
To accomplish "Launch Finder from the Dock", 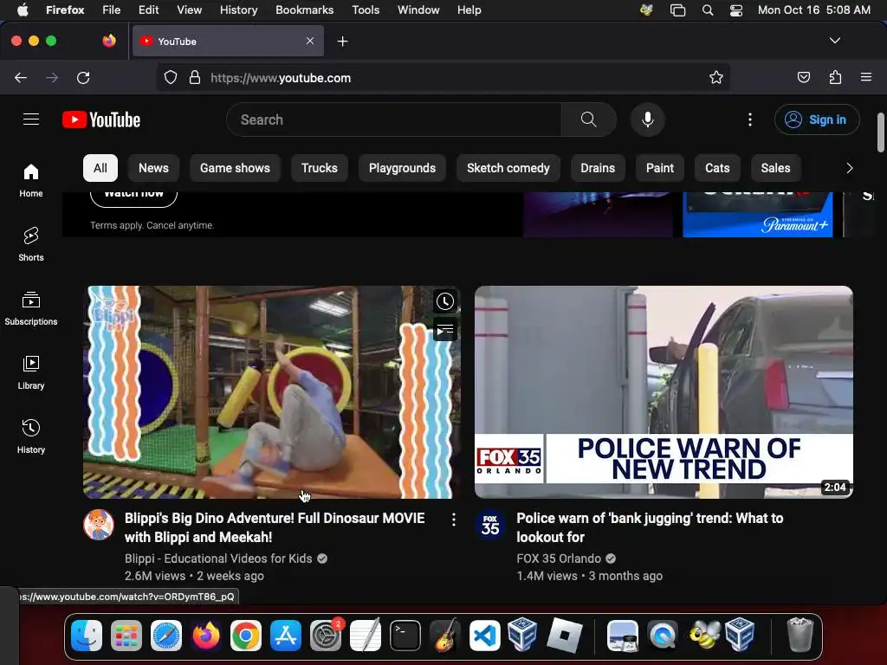I will (87, 636).
